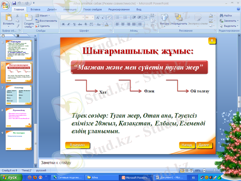Click the Вставить (Paste) clipboard icon

[8, 18]
